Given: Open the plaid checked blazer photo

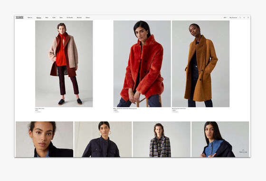Looking at the screenshot, I should [161, 139].
